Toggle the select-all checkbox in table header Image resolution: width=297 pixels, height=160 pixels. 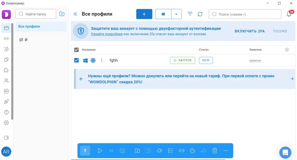(76, 50)
